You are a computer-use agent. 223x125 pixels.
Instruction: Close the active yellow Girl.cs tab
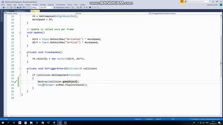(x=38, y=11)
